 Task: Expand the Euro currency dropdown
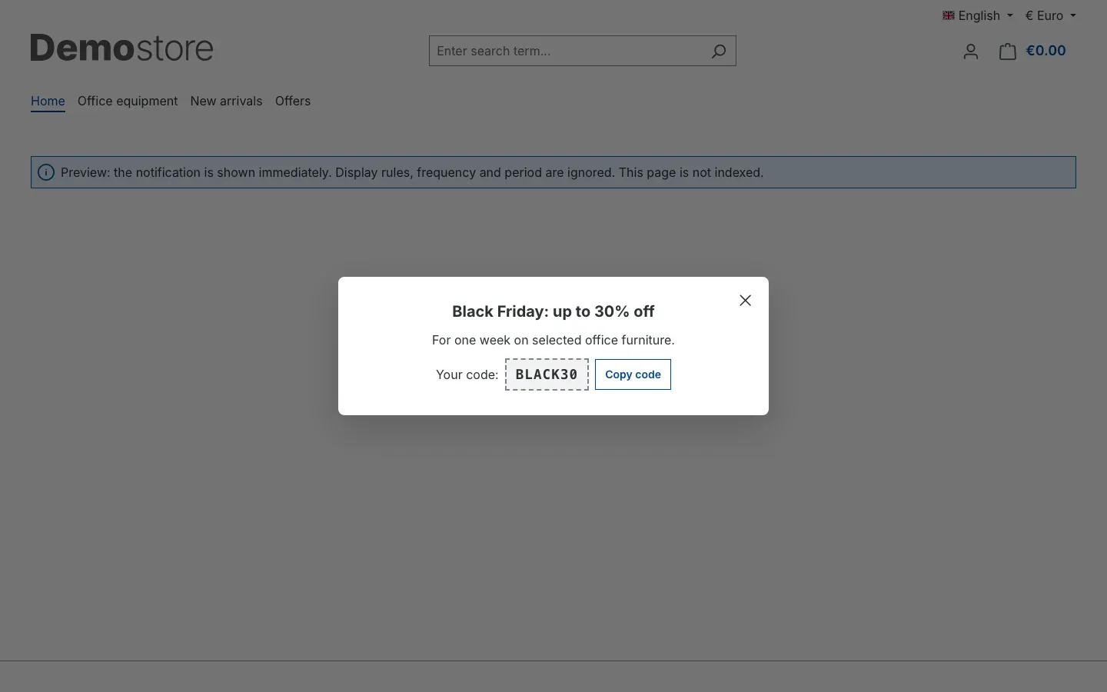pos(1051,15)
